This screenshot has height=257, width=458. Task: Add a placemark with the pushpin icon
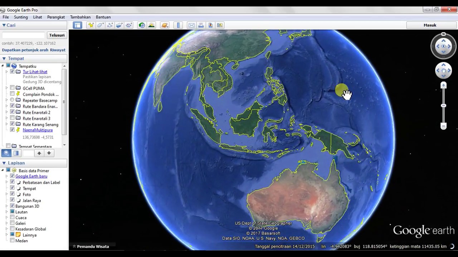[91, 25]
